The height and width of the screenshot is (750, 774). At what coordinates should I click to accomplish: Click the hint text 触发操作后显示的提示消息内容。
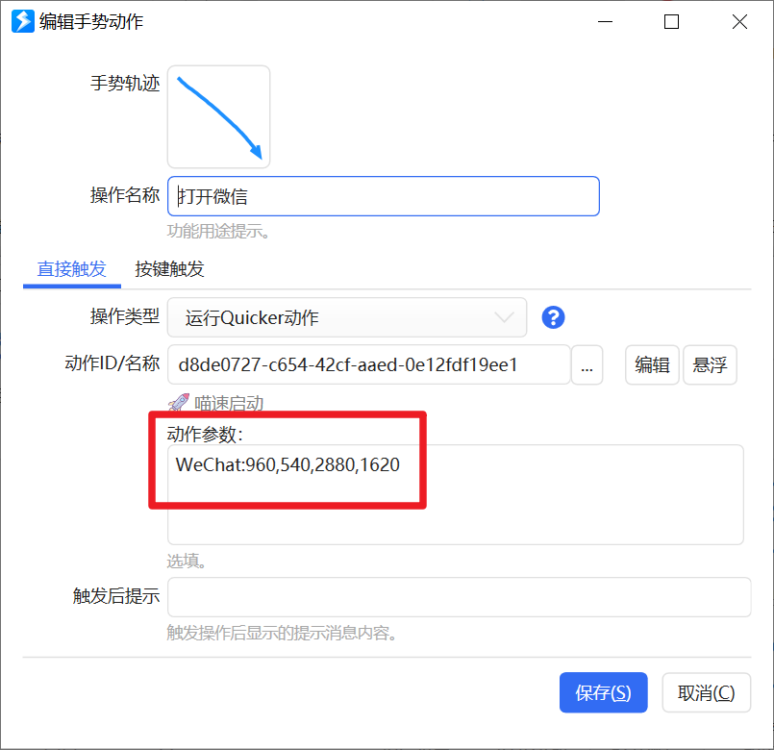(283, 633)
